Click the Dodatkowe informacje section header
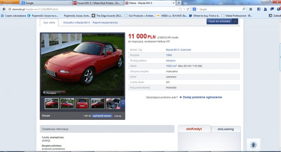Viewport: 281px width, 152px height. (x=107, y=129)
